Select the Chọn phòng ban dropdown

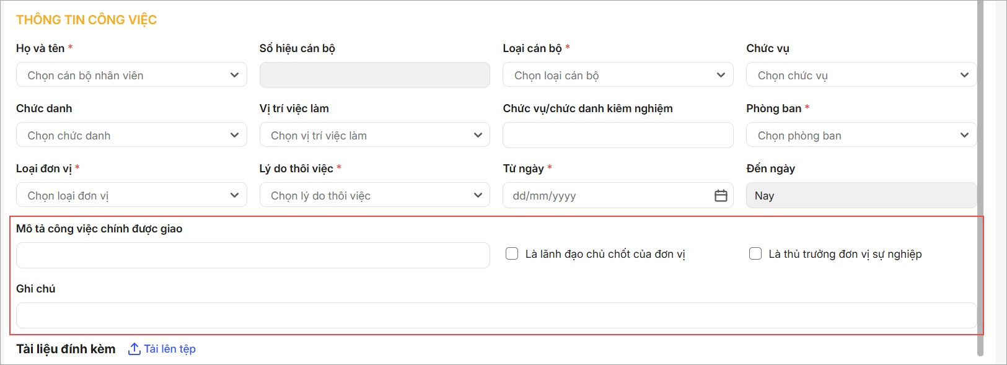pos(861,135)
